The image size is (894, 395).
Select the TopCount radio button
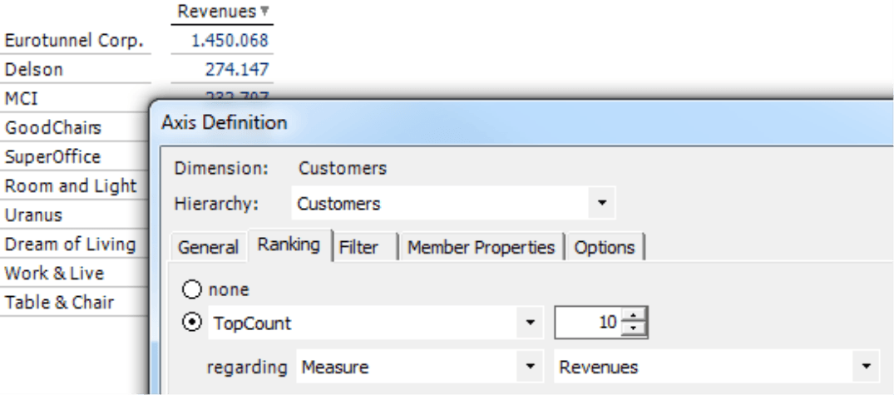[x=191, y=323]
